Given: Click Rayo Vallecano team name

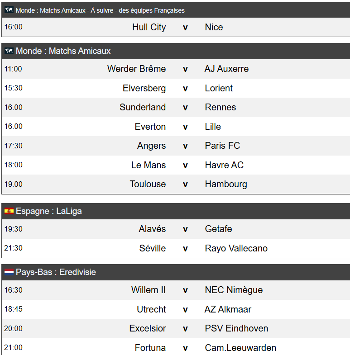Looking at the screenshot, I should [x=236, y=248].
